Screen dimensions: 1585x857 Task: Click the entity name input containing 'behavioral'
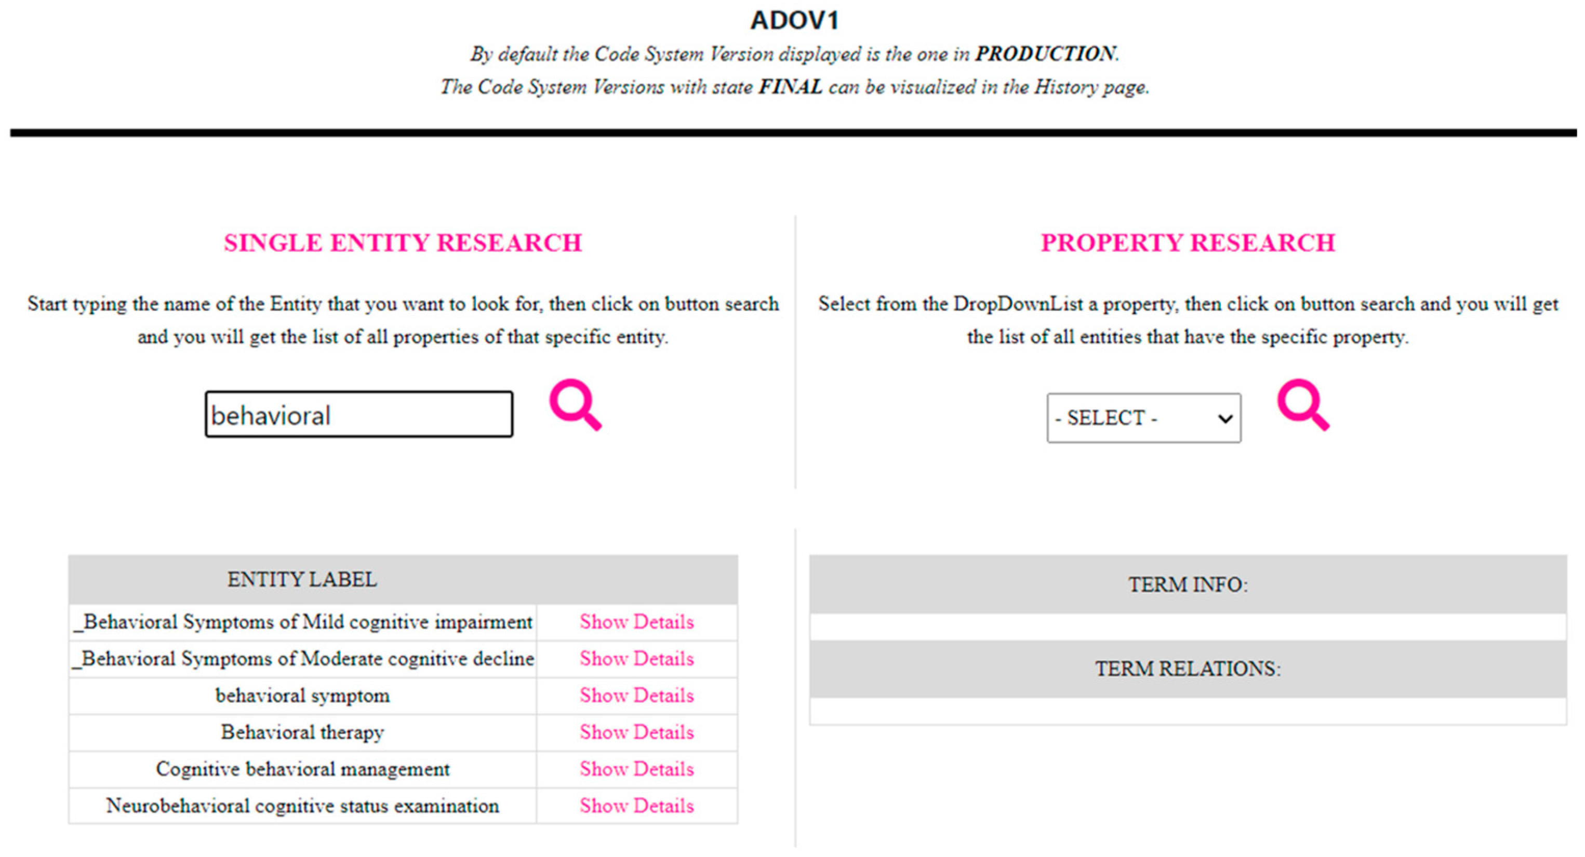(359, 415)
